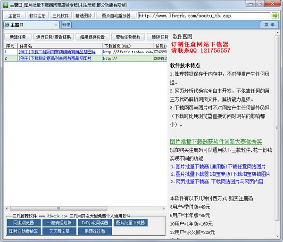Image resolution: width=283 pixels, height=242 pixels.
Task: Switch to the 新建 tab
Action: click(x=66, y=24)
